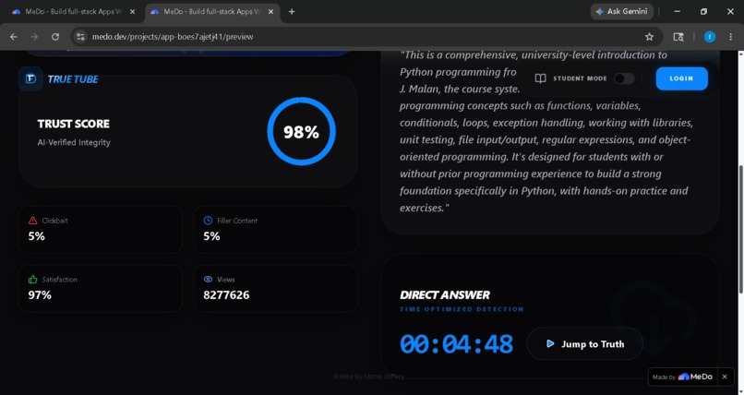Click the True Tube logo icon
The width and height of the screenshot is (744, 395).
pos(30,78)
